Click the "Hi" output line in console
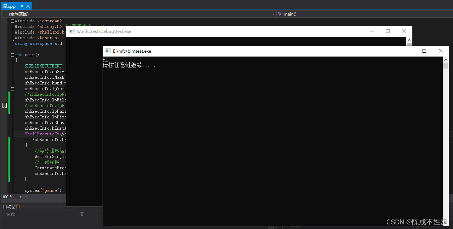Screen dimensions: 453x229 [105, 60]
